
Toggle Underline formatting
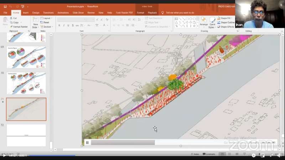pos(68,25)
